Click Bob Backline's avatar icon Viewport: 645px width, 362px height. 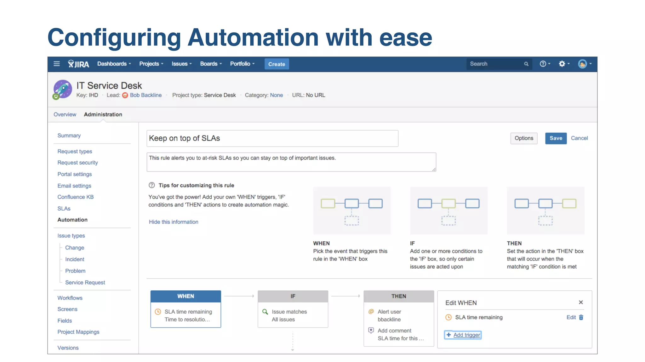(125, 95)
